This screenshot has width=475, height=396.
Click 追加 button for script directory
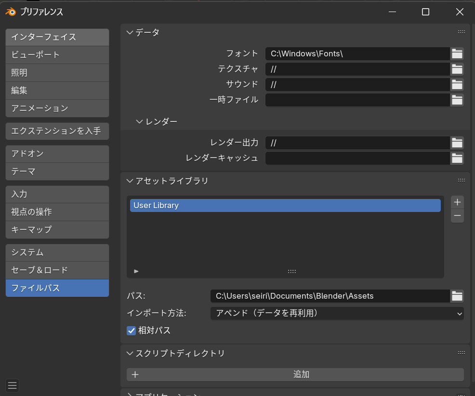295,374
